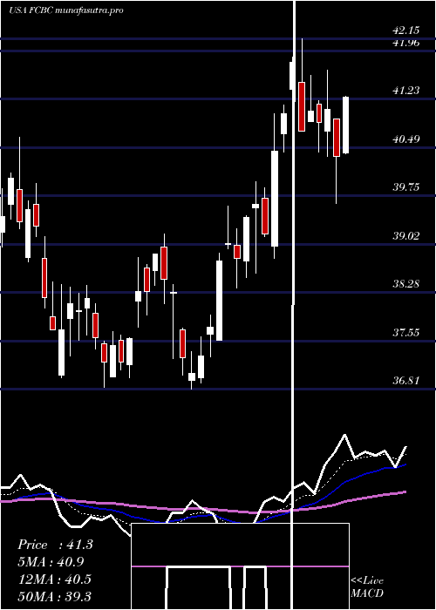Click the 39.02 price axis label
This screenshot has width=436, height=610.
pos(406,236)
